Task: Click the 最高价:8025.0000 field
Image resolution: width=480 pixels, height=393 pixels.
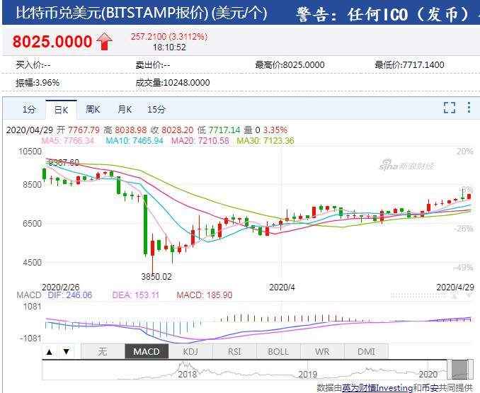Action: [290, 65]
